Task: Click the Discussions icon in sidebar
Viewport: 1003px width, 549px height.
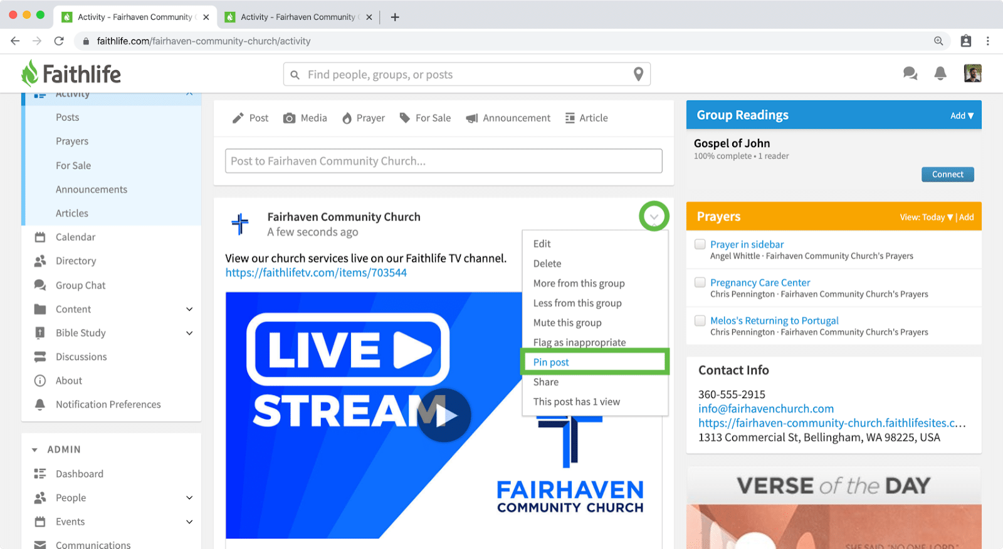Action: 40,357
